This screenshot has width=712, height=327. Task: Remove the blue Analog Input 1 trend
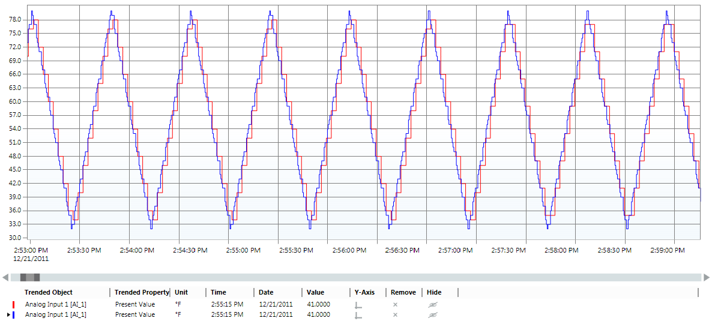tap(395, 315)
